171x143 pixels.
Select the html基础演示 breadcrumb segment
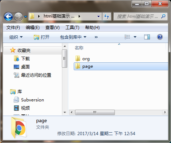tap(59, 16)
